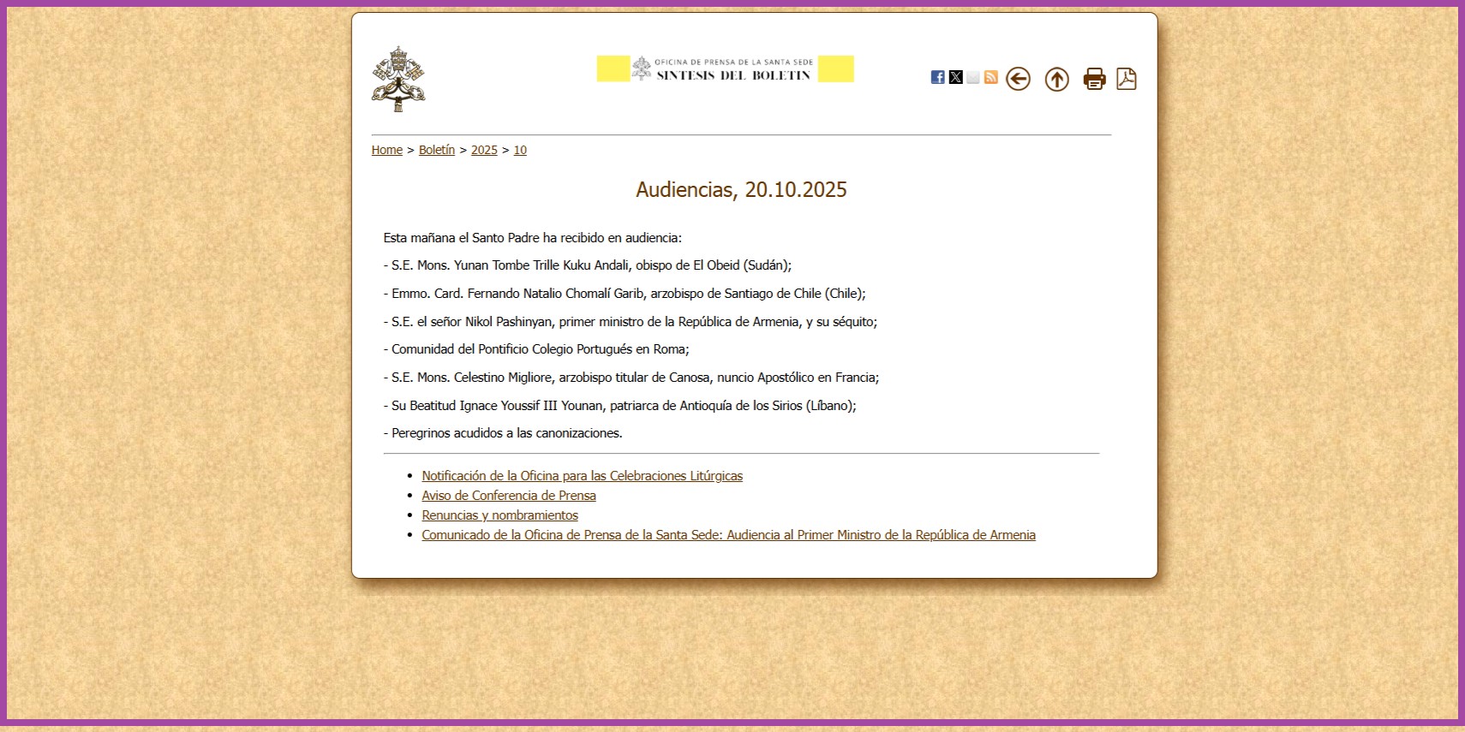The height and width of the screenshot is (732, 1465).
Task: Share the bulletin on Facebook
Action: tap(938, 77)
